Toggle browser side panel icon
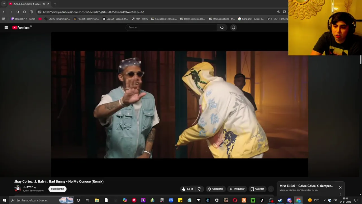Image resolution: width=362 pixels, height=204 pixels. pyautogui.click(x=31, y=12)
